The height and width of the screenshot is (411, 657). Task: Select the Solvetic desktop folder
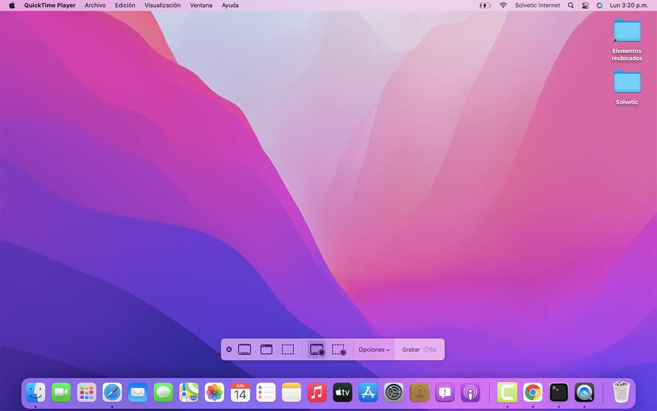pyautogui.click(x=627, y=88)
